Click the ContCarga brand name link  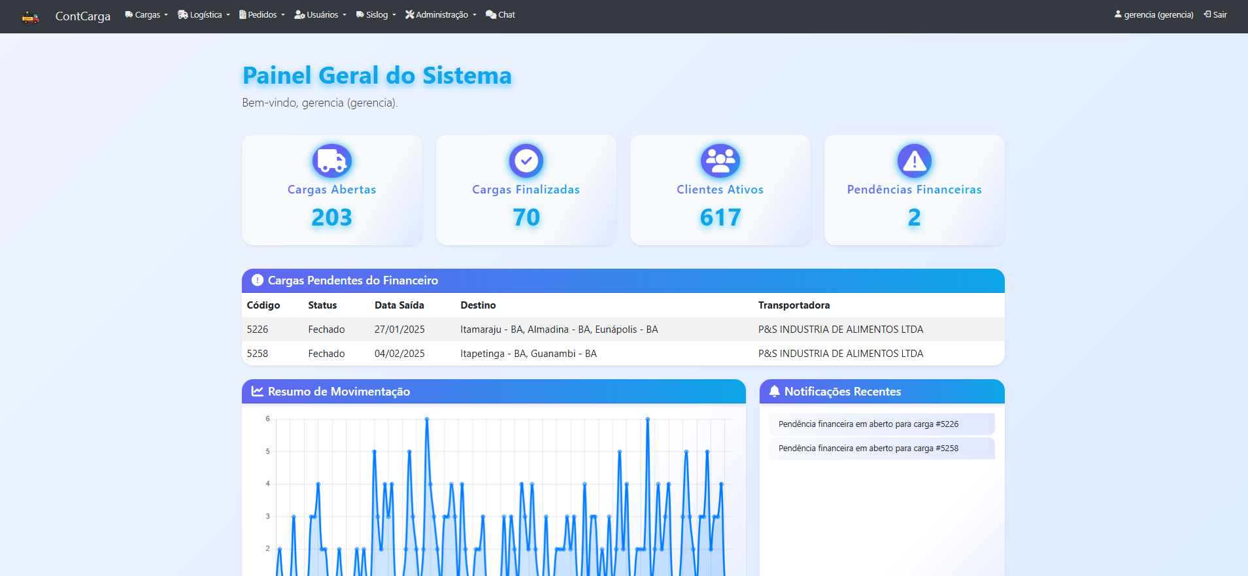click(x=83, y=16)
